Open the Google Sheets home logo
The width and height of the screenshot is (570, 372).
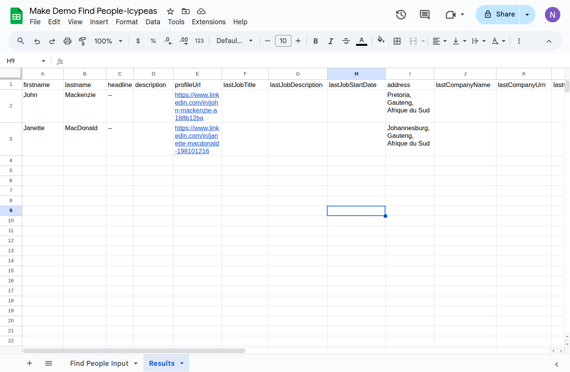point(16,16)
